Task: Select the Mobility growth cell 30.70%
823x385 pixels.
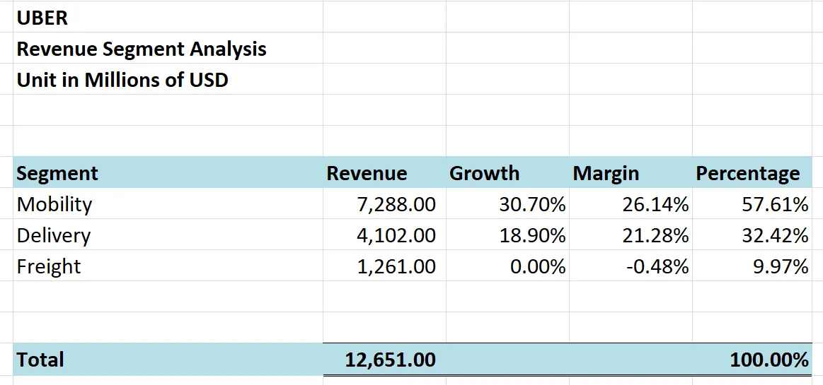Action: coord(531,204)
